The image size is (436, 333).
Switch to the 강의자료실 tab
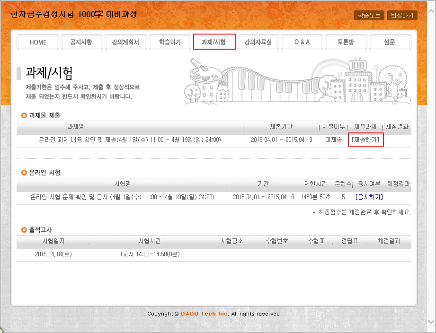coord(258,42)
